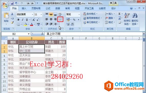Align text left
146x93 pixels.
47,19
